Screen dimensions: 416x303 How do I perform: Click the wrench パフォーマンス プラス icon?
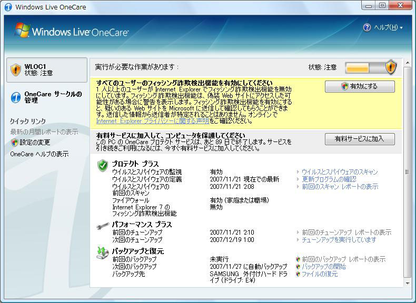[103, 226]
